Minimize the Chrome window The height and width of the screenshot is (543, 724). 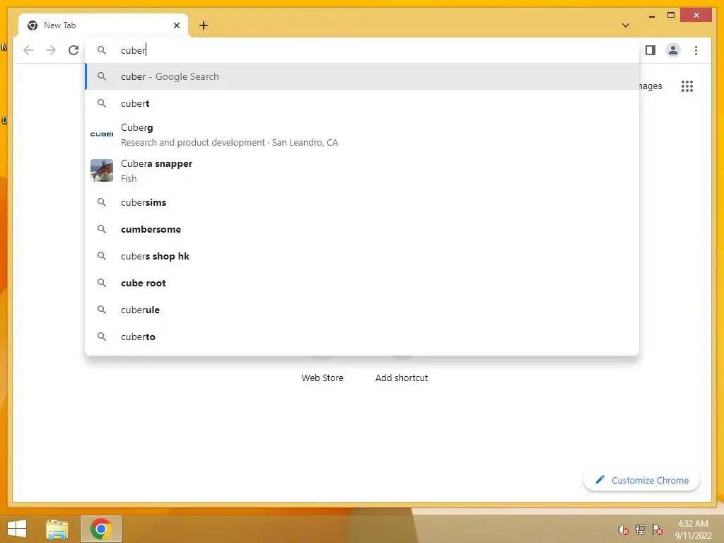click(651, 16)
